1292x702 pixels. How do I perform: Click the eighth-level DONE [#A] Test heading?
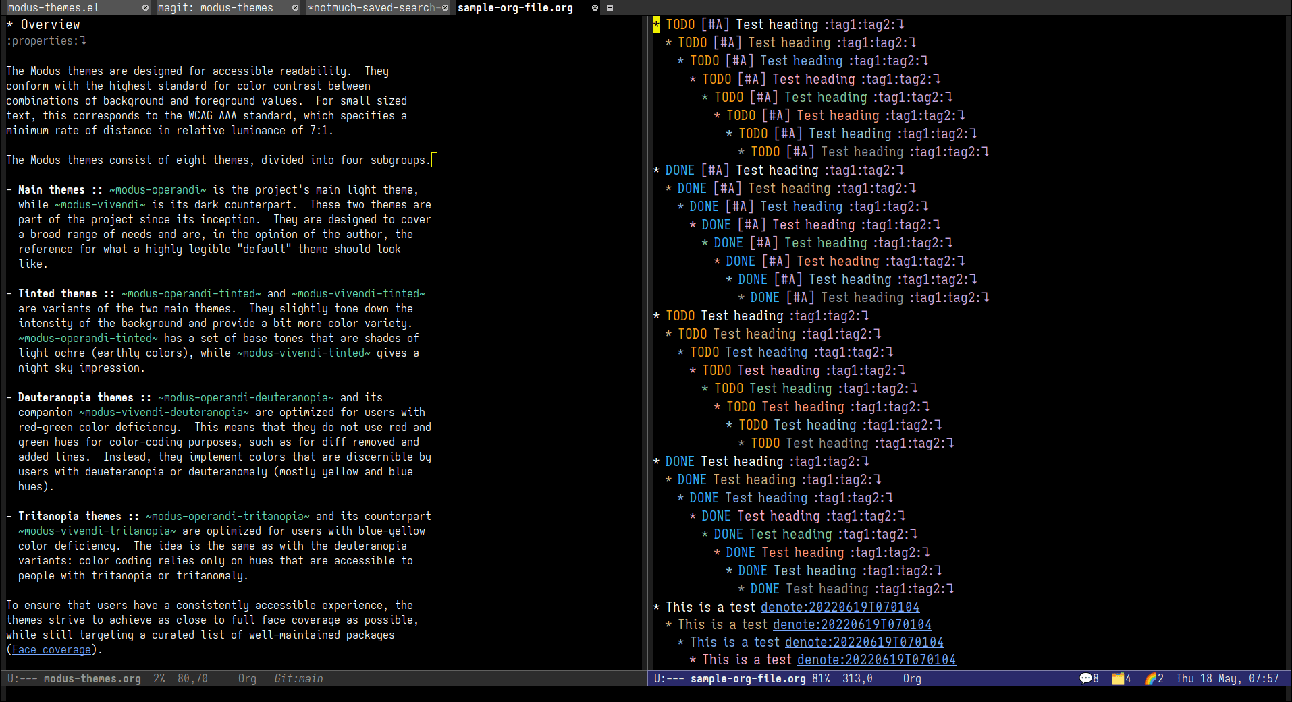click(863, 297)
